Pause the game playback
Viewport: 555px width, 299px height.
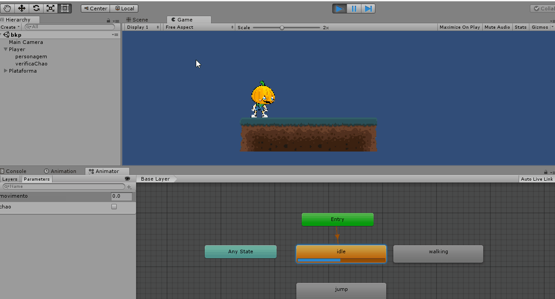[x=354, y=8]
